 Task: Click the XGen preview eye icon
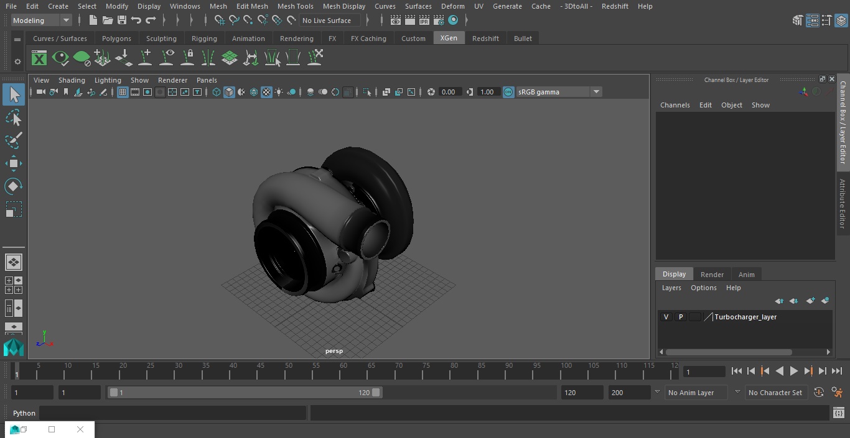coord(60,58)
